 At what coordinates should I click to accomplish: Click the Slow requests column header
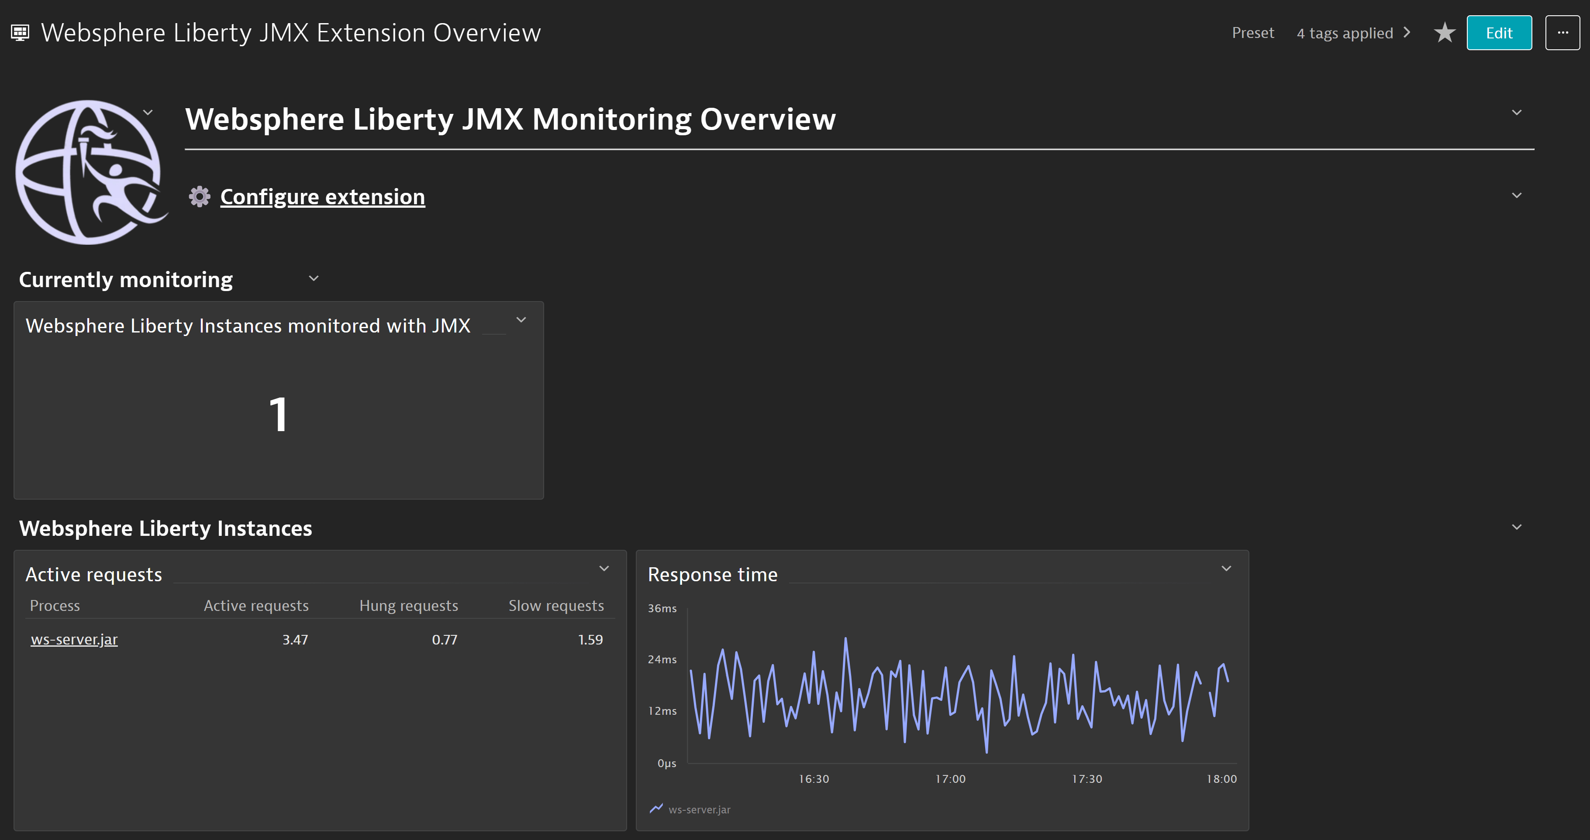pos(555,606)
